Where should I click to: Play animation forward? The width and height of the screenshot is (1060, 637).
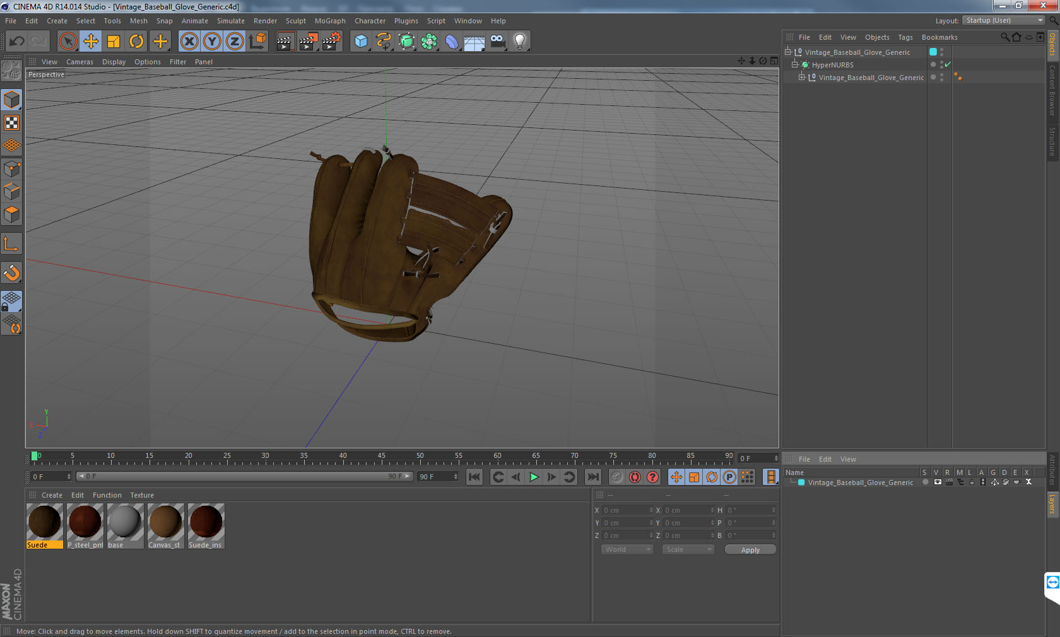[x=534, y=477]
